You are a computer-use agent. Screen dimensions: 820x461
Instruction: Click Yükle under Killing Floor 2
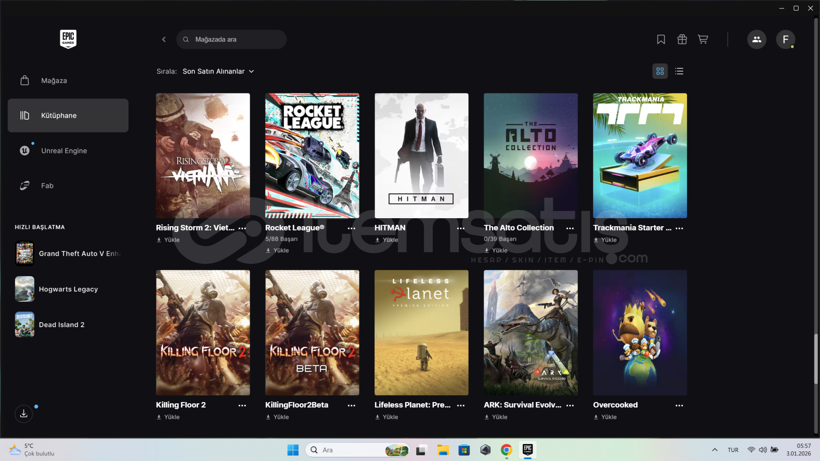coord(168,417)
